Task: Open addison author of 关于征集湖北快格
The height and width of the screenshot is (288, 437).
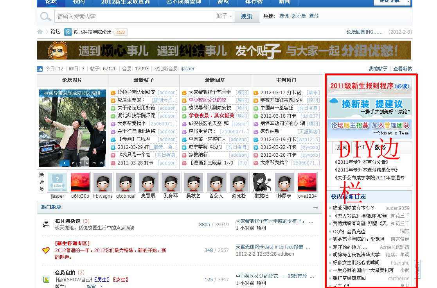Action: 167,131
